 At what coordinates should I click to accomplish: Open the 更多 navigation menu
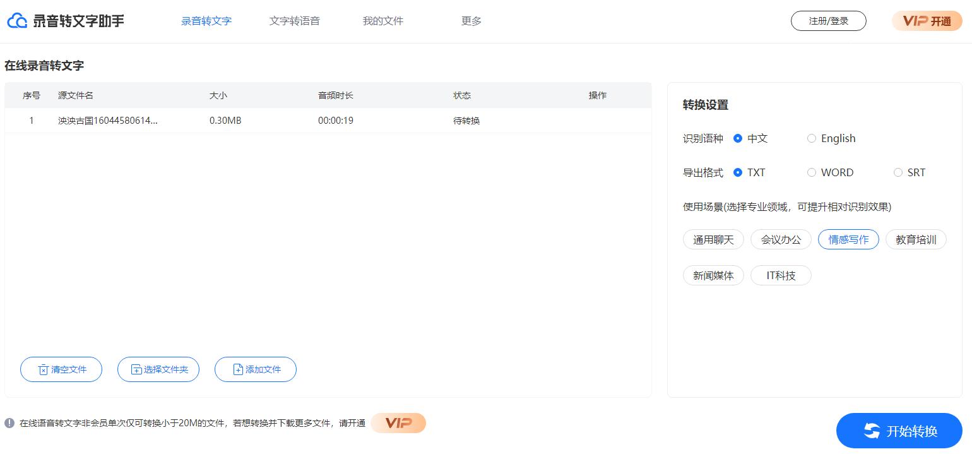coord(471,21)
